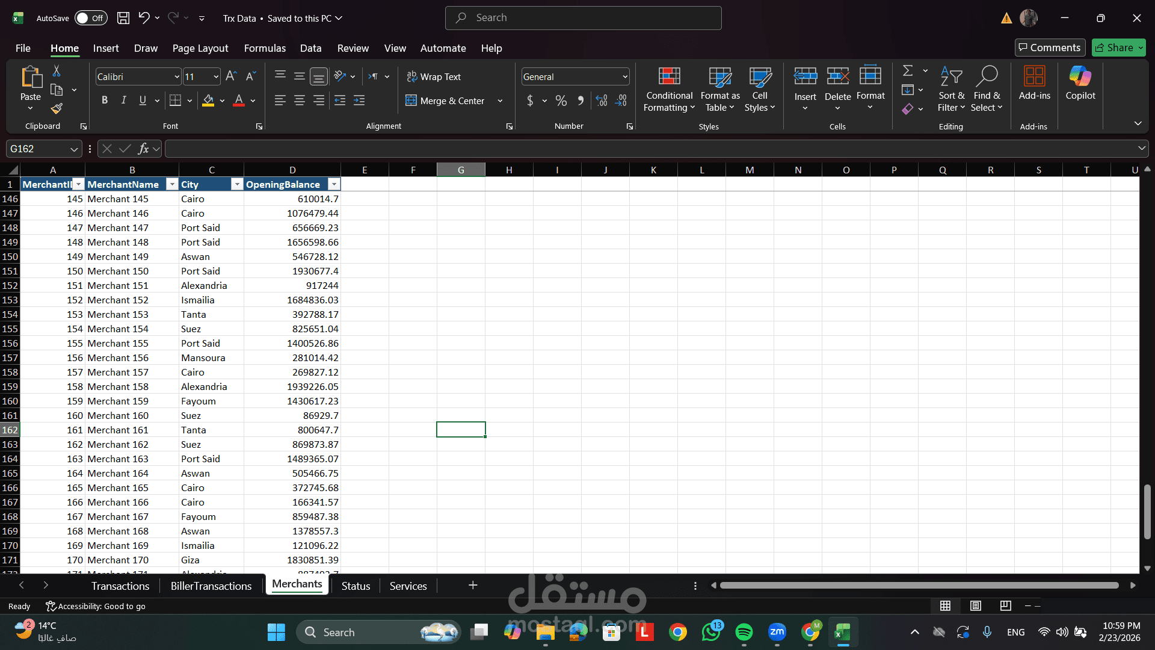Click the percent style icon
This screenshot has height=650, width=1155.
click(561, 101)
